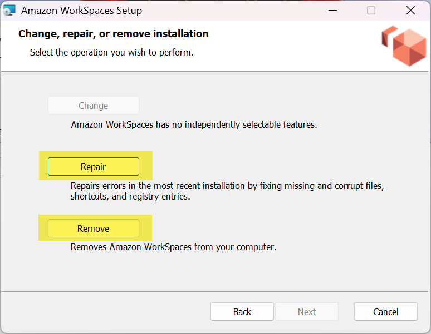Image resolution: width=431 pixels, height=334 pixels.
Task: Close the Amazon WorkSpaces Setup window
Action: [410, 10]
